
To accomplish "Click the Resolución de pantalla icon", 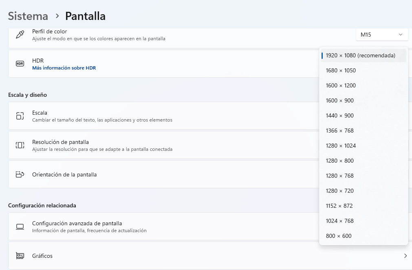I will [x=20, y=145].
